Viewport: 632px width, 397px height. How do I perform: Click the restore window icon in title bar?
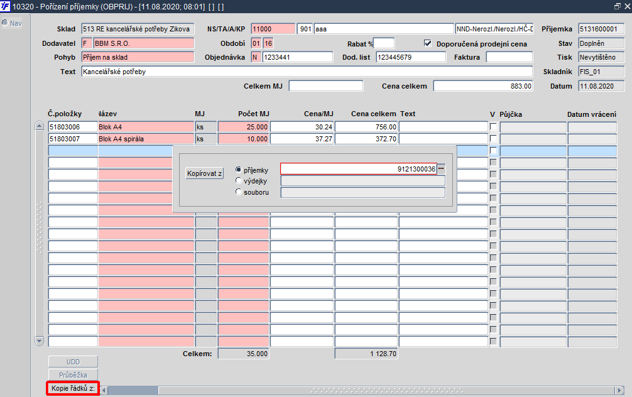(x=617, y=6)
